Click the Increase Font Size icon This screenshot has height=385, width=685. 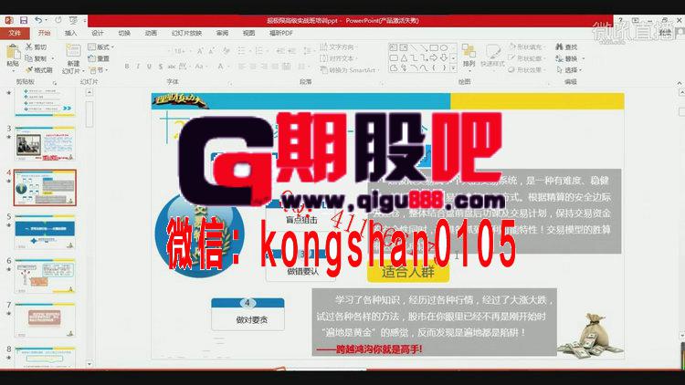(x=200, y=51)
